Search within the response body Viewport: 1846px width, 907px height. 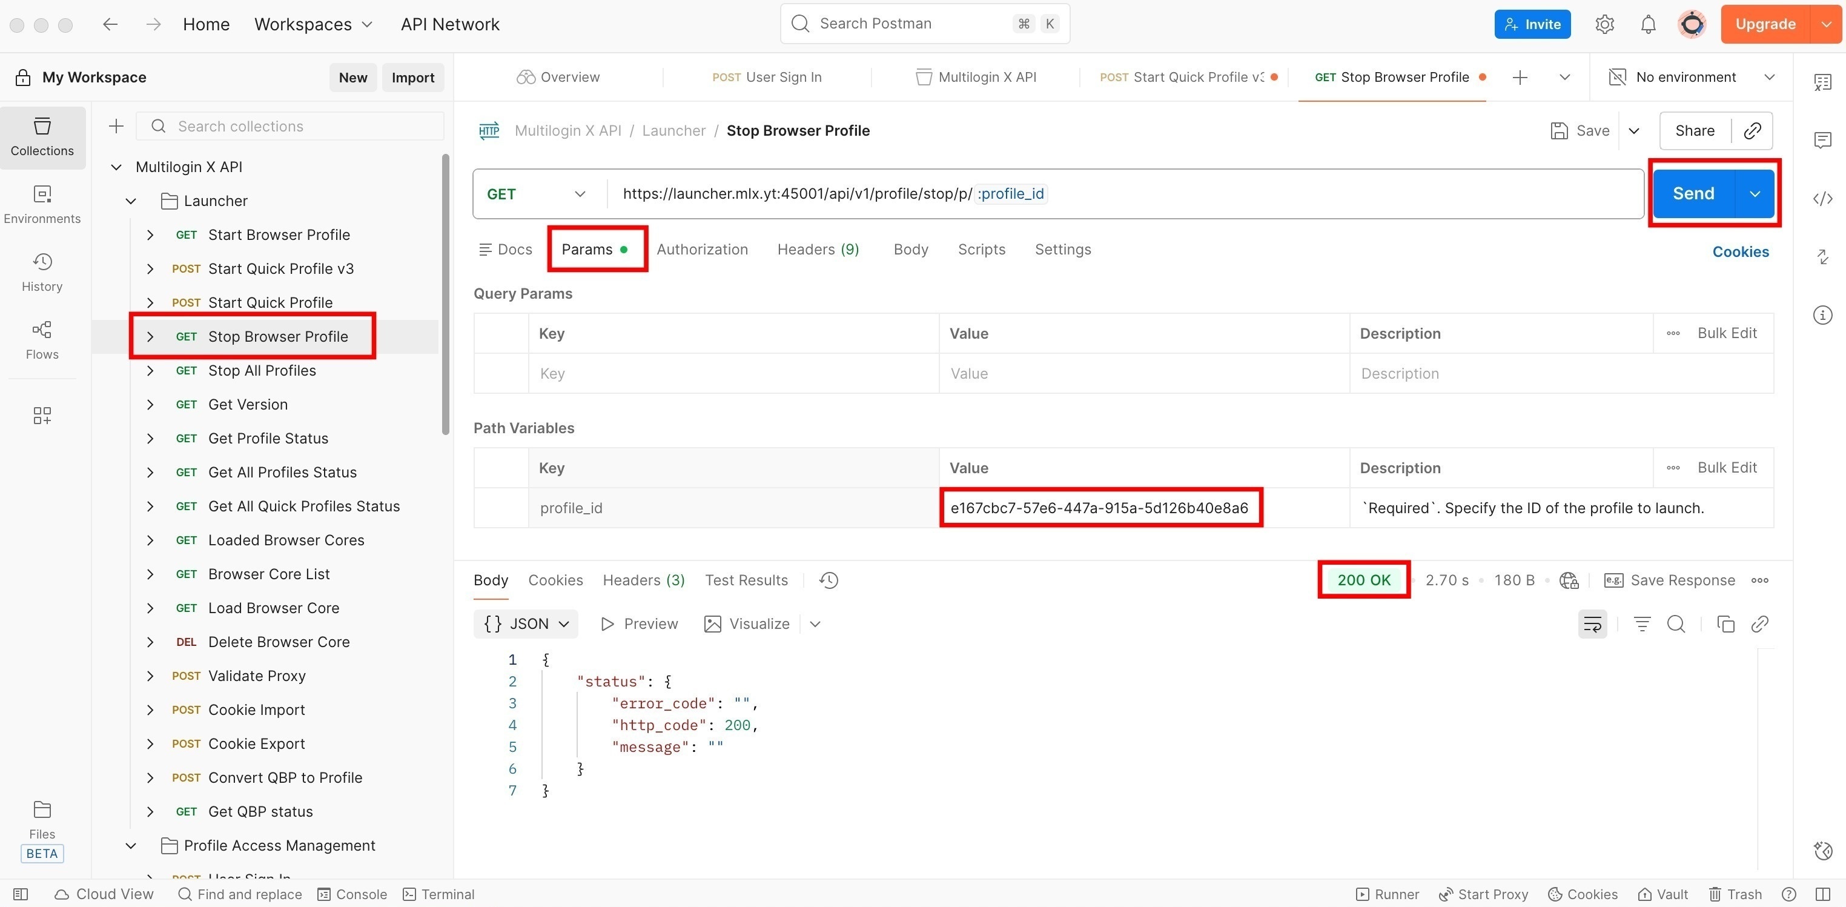click(1676, 624)
